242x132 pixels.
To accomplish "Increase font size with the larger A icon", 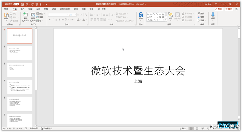I will pyautogui.click(x=78, y=15).
